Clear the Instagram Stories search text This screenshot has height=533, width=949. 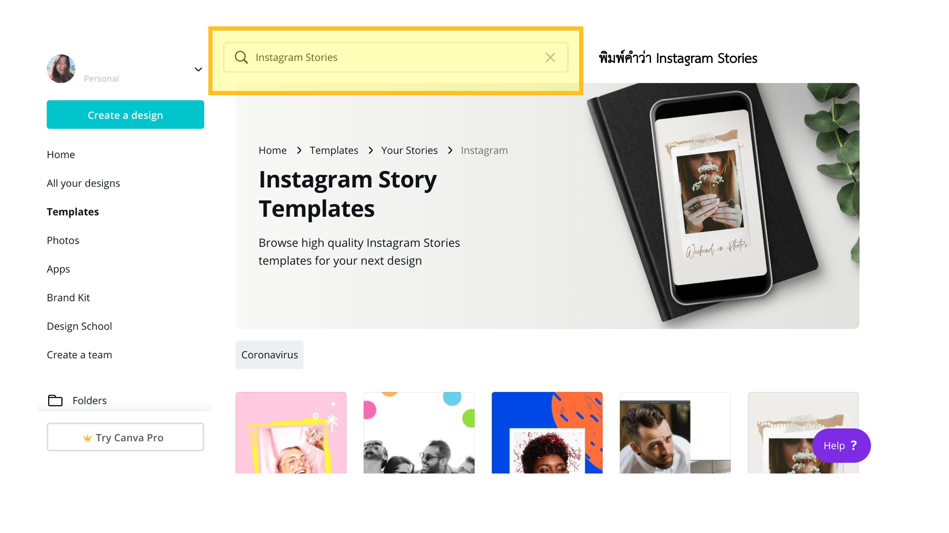[550, 57]
